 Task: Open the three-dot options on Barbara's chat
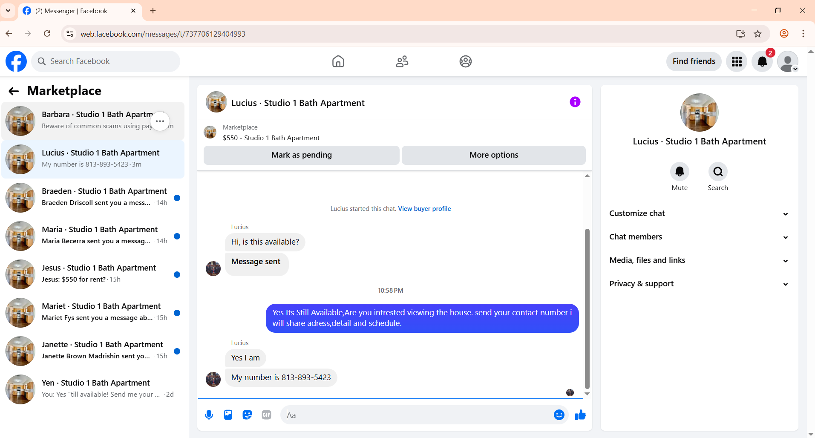160,121
